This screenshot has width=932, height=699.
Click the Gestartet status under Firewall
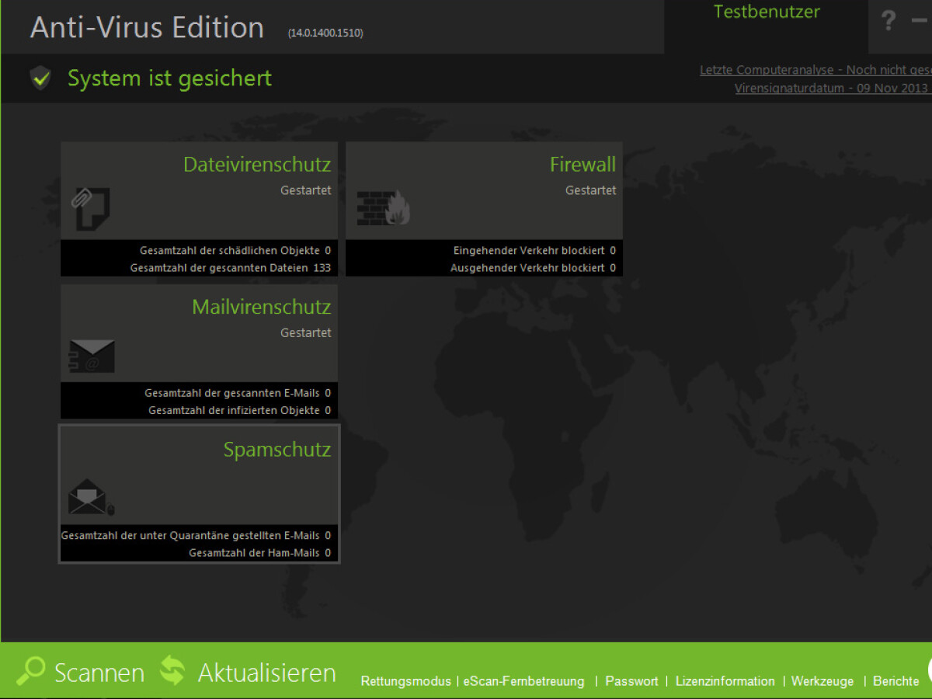[x=590, y=190]
